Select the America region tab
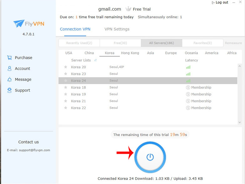Image resolution: width=245 pixels, height=184 pixels. coord(212,53)
